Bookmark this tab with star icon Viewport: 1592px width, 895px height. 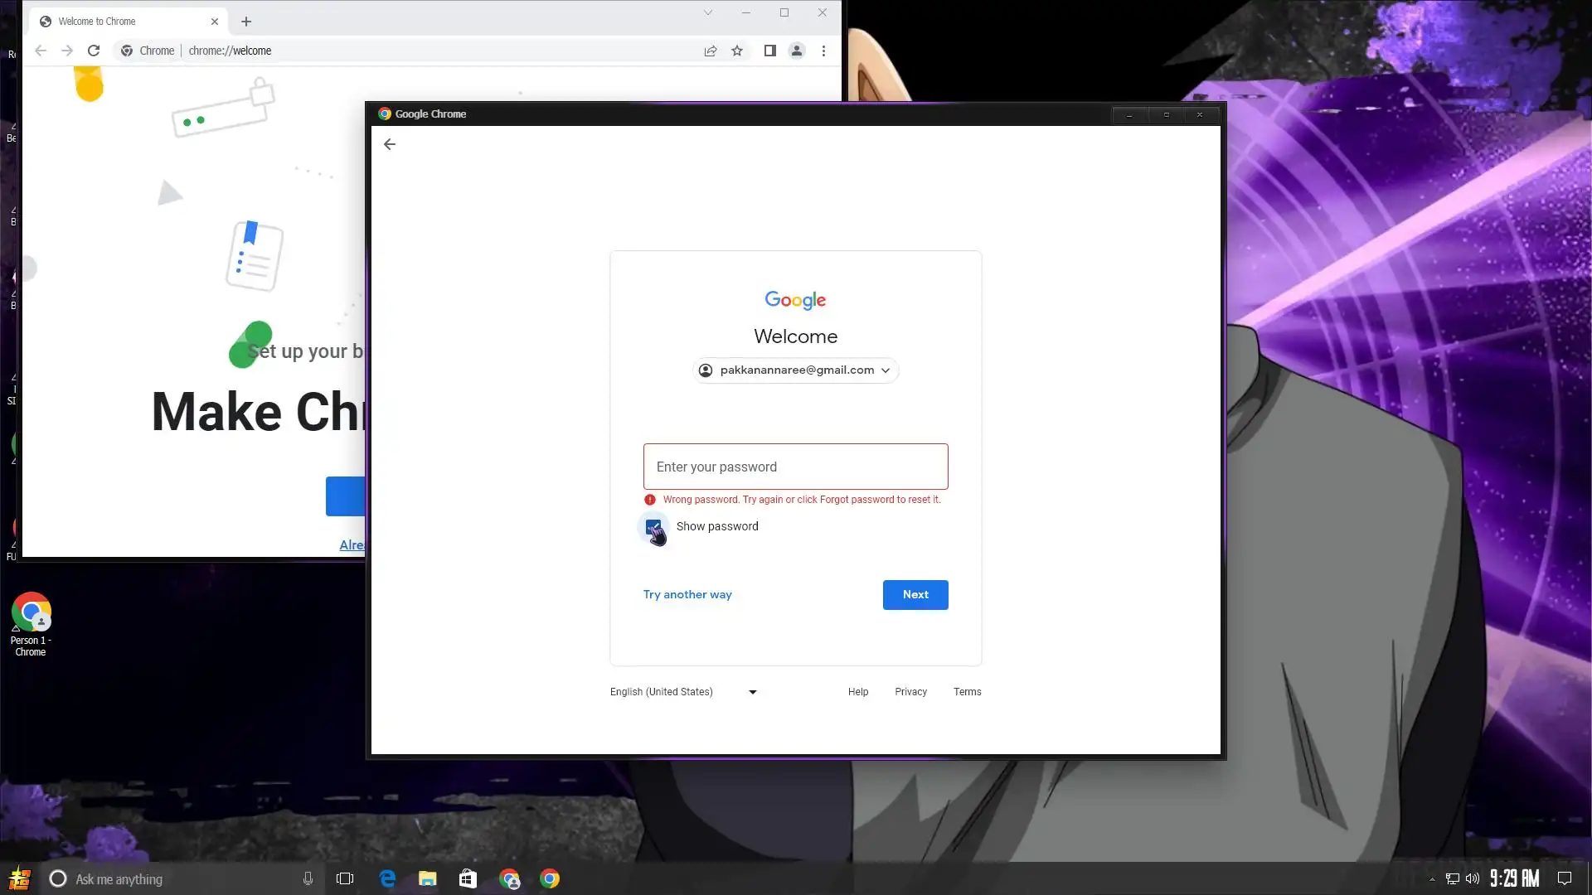(737, 51)
